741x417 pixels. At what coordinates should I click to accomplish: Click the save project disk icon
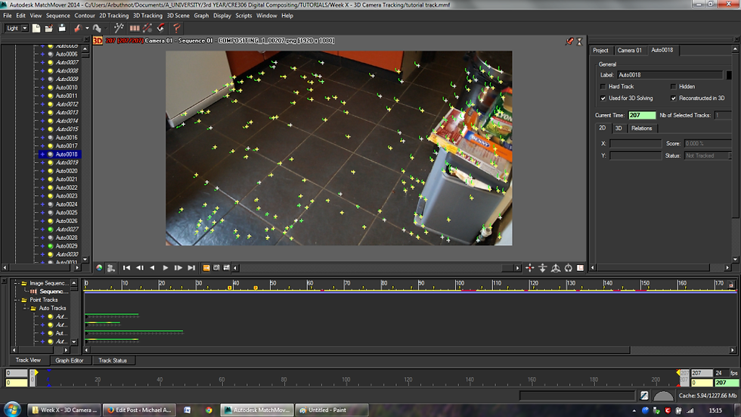click(x=62, y=28)
